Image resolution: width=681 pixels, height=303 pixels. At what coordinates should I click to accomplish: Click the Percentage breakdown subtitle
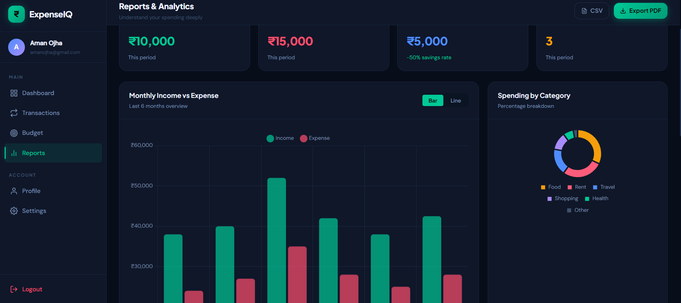click(x=526, y=106)
